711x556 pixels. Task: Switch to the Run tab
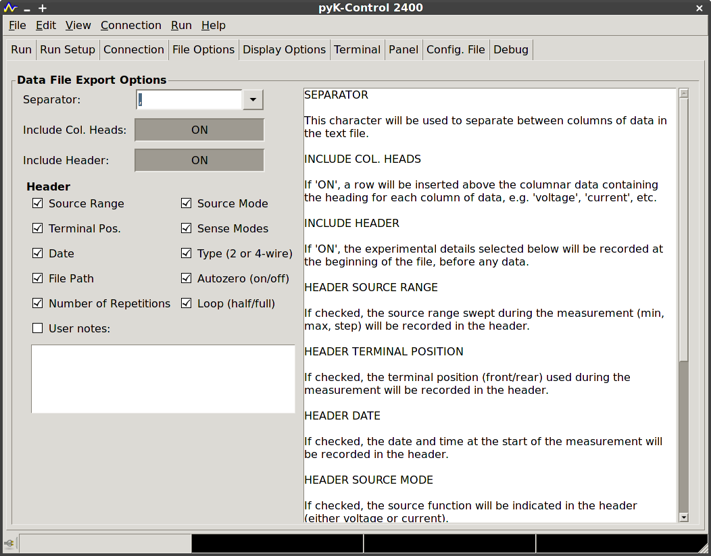(x=22, y=50)
